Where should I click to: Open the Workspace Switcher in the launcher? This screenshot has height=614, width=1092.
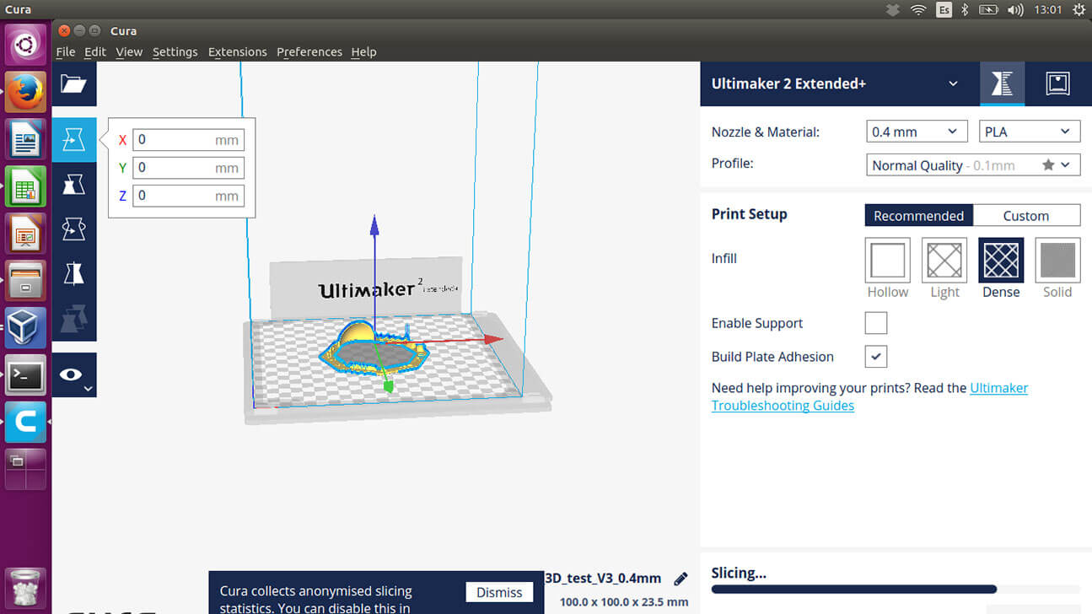(x=26, y=469)
